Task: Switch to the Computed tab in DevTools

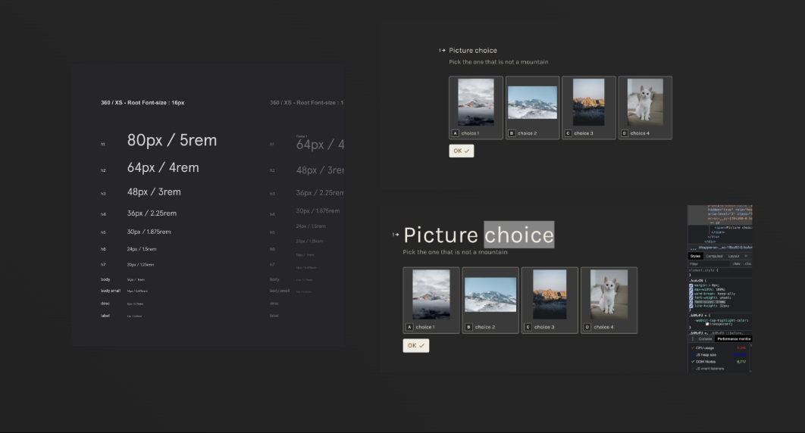Action: [714, 256]
